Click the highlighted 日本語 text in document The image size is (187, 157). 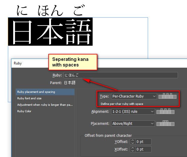pyautogui.click(x=50, y=32)
